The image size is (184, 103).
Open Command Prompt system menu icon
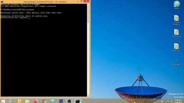2,2
